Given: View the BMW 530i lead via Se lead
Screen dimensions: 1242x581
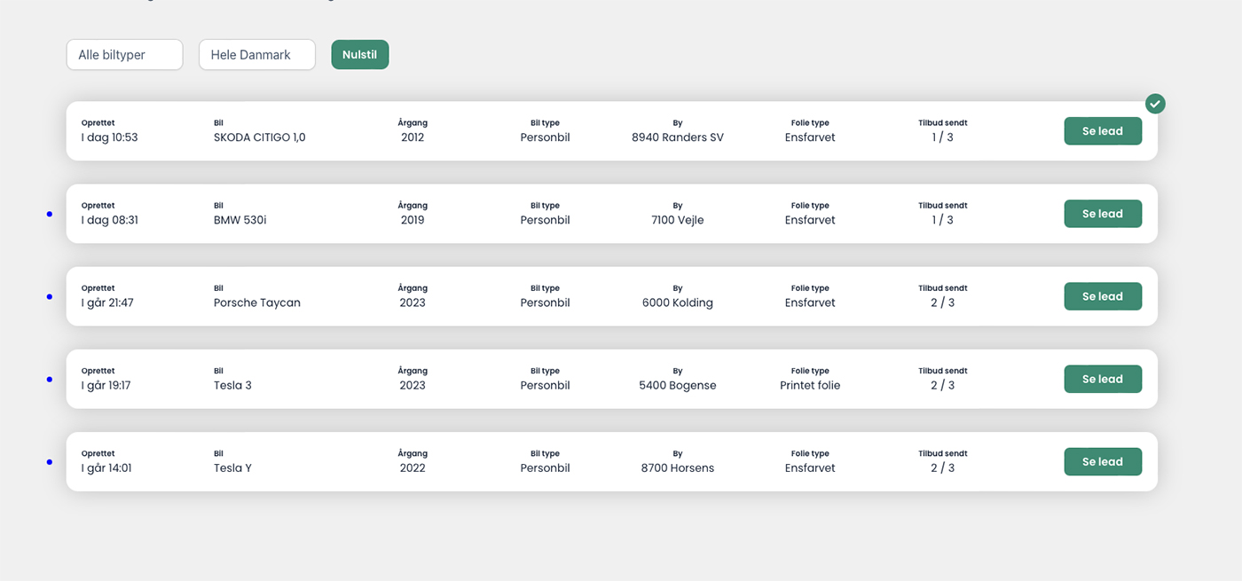Looking at the screenshot, I should [1102, 214].
